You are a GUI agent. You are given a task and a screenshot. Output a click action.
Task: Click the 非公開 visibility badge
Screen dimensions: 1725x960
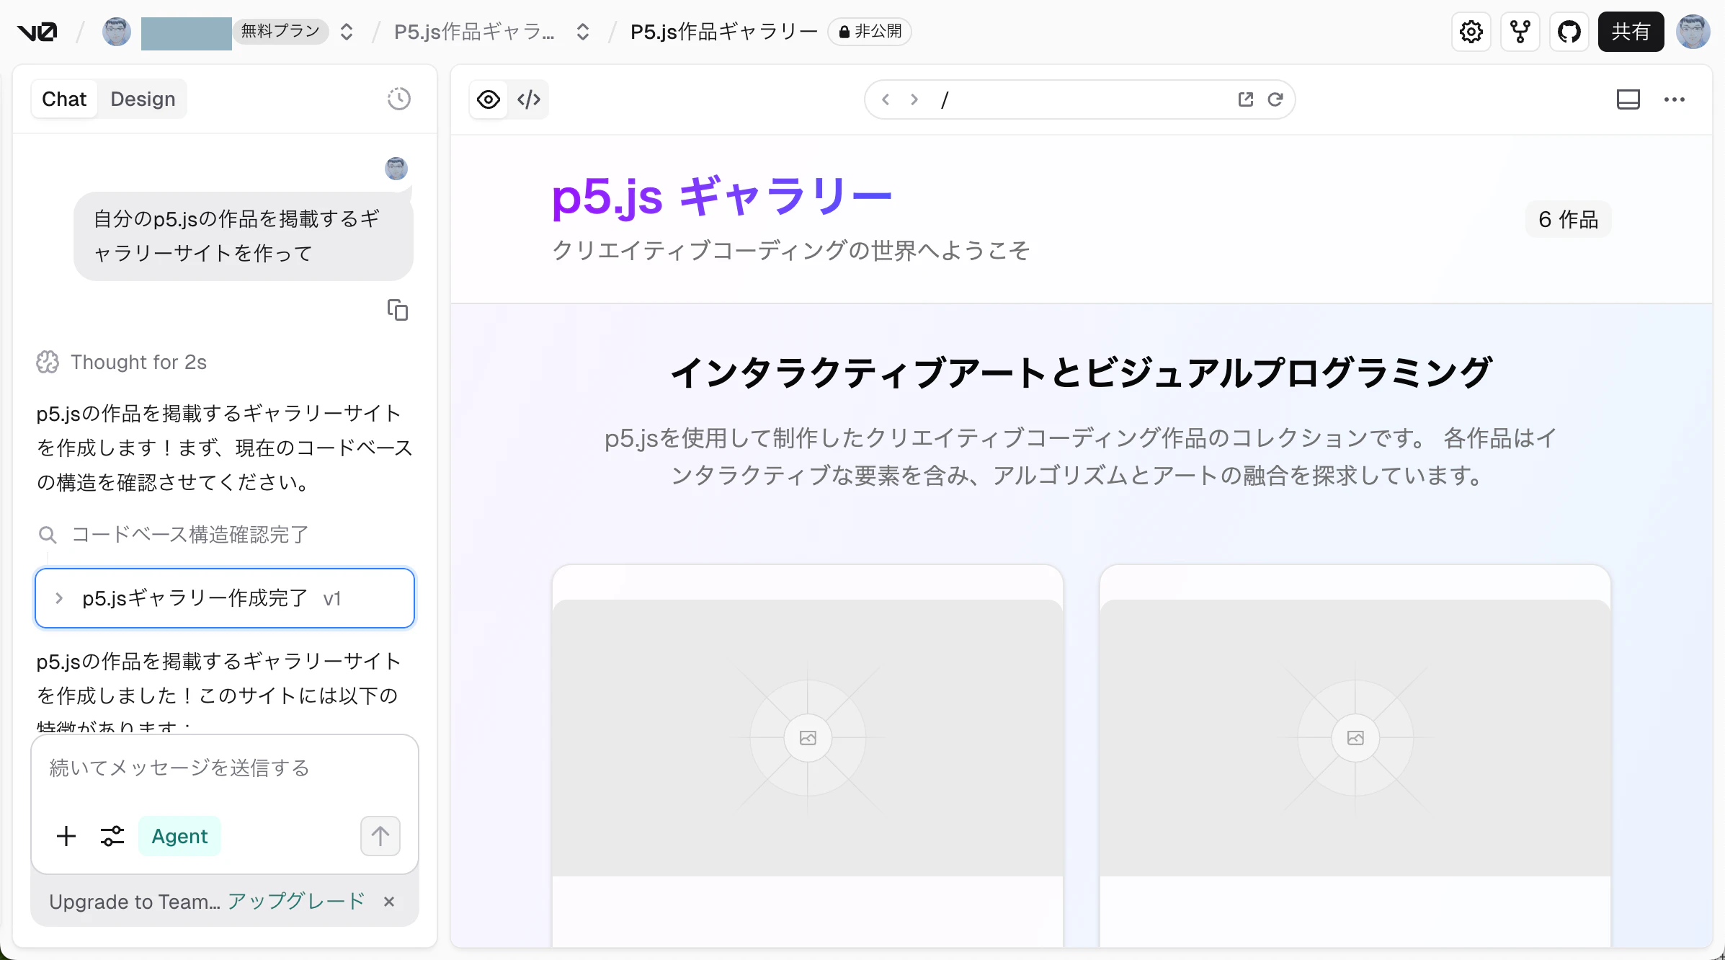click(870, 32)
